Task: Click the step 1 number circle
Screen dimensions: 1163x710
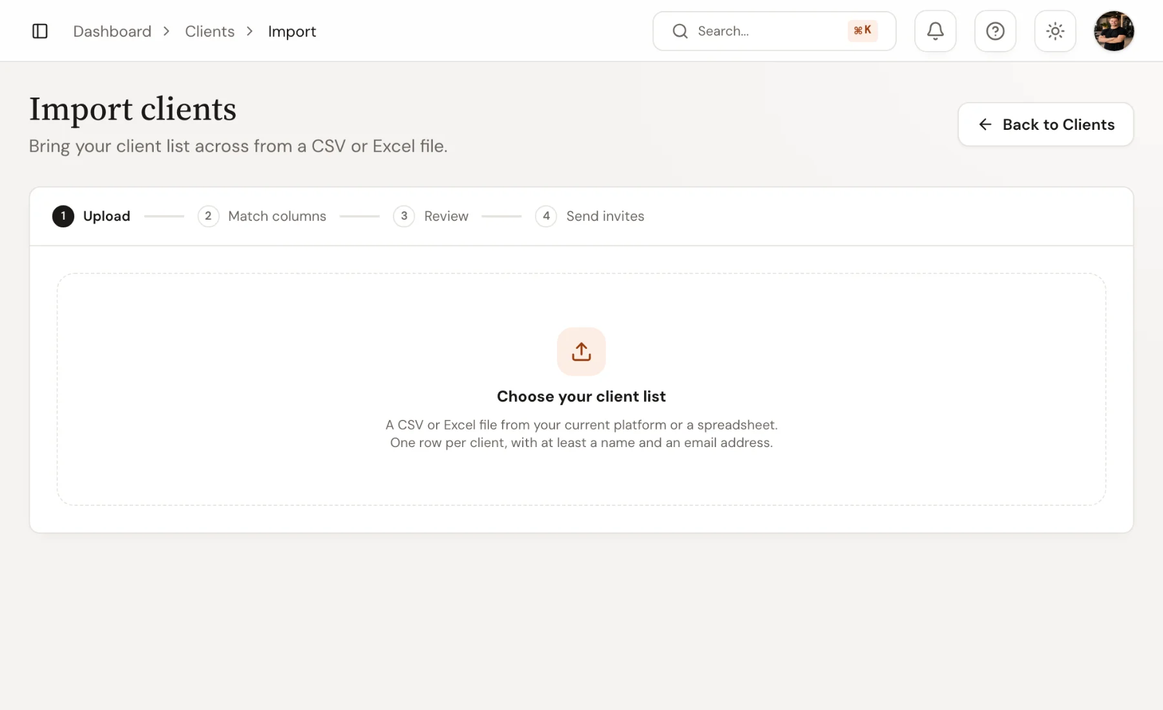Action: [63, 216]
